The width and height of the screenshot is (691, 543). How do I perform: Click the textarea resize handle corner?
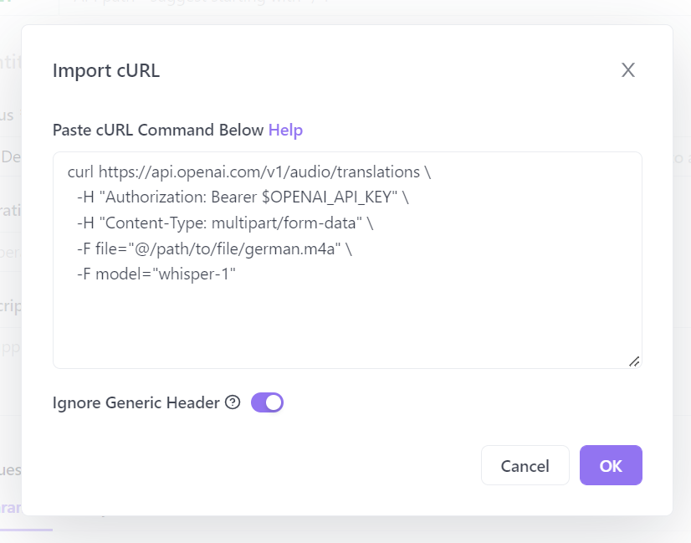(634, 361)
